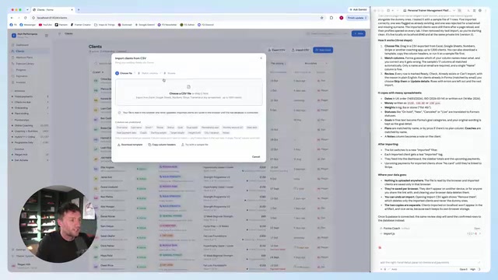Click the Plan filter dropdown above the table
Screen dimensions: 498x280
(x=279, y=64)
